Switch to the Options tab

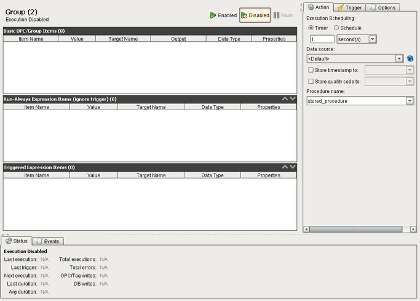click(x=382, y=7)
